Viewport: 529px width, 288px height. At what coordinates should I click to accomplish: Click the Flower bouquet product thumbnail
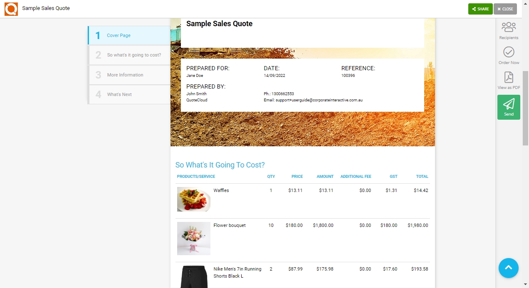coord(194,238)
